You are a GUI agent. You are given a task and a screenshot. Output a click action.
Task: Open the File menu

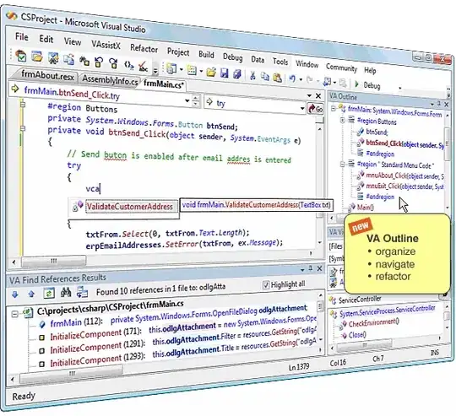pos(22,36)
